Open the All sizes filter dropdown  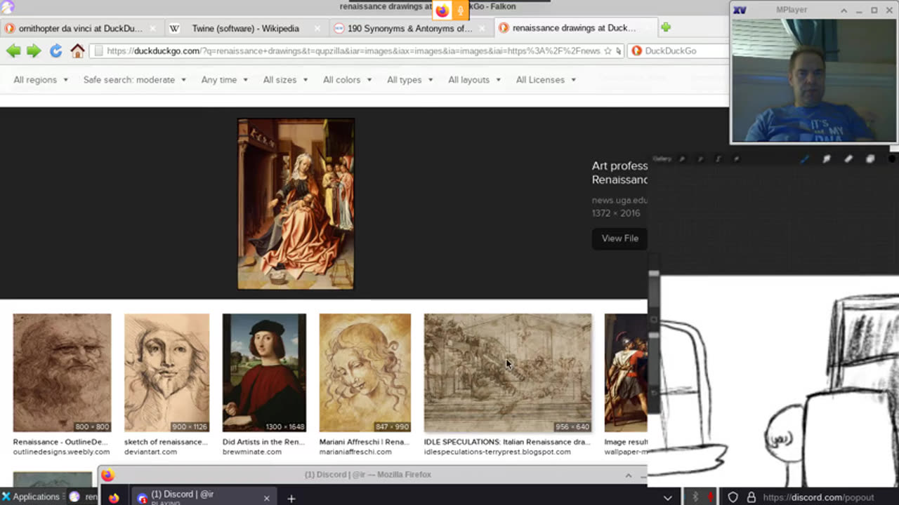(286, 80)
